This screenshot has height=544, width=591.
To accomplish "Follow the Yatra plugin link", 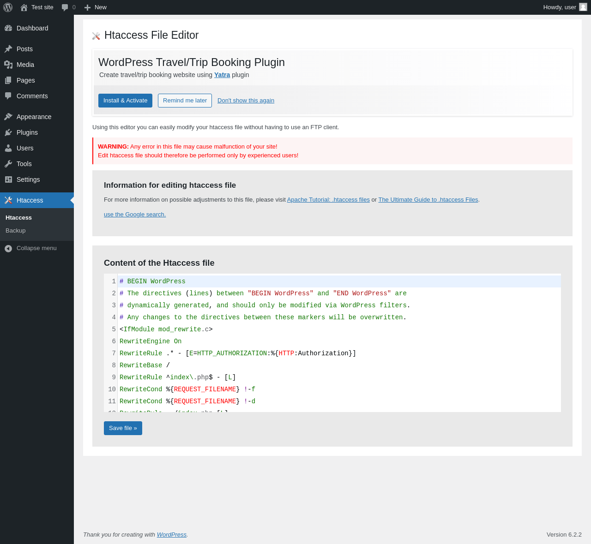I will click(222, 75).
